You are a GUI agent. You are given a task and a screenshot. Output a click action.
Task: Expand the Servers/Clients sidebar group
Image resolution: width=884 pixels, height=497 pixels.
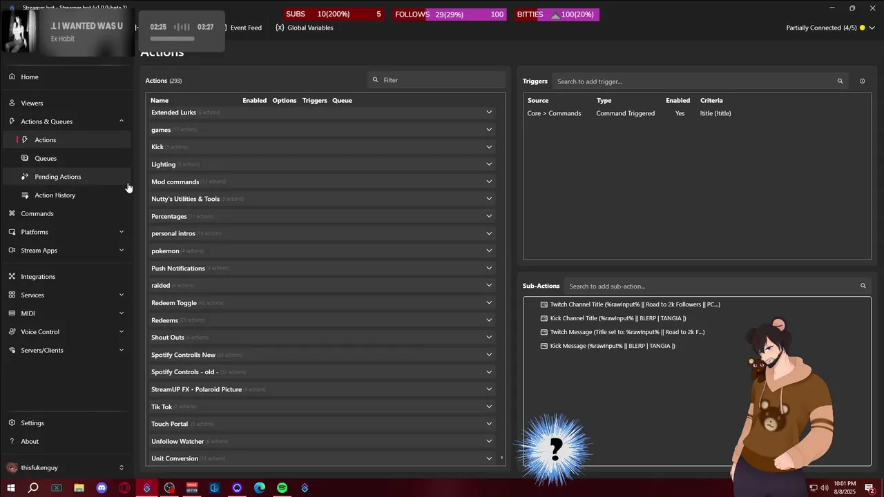click(122, 350)
